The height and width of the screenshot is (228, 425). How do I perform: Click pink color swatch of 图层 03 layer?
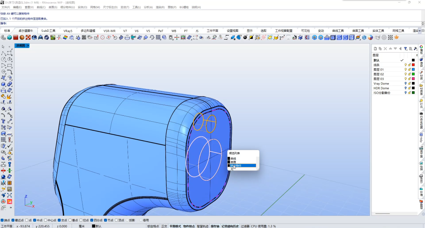(x=413, y=78)
